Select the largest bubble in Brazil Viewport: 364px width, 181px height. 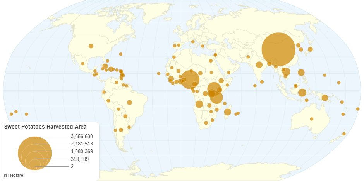(x=130, y=102)
